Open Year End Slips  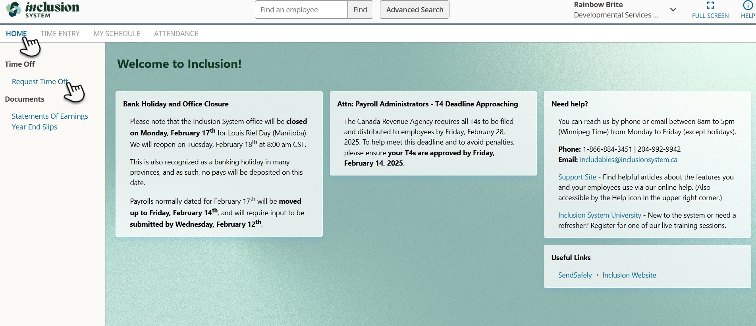[x=35, y=127]
